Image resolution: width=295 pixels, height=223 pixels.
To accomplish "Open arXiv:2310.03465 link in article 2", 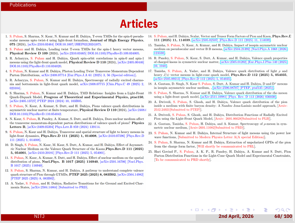I will point(73,53).
